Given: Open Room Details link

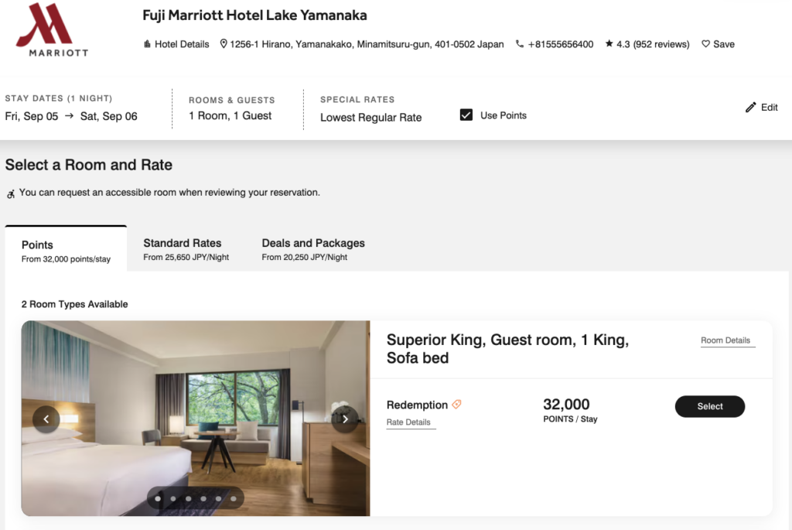Looking at the screenshot, I should pyautogui.click(x=725, y=340).
